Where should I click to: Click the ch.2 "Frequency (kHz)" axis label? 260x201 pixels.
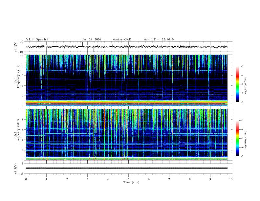[18, 131]
